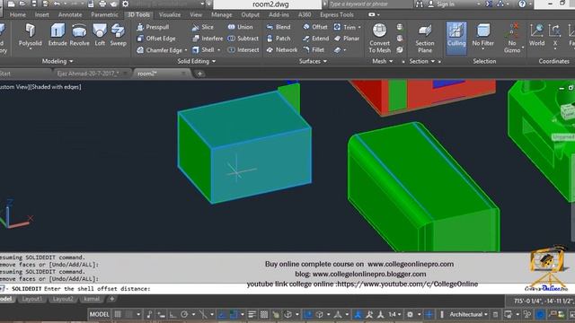Create a Blend surface

[279, 27]
